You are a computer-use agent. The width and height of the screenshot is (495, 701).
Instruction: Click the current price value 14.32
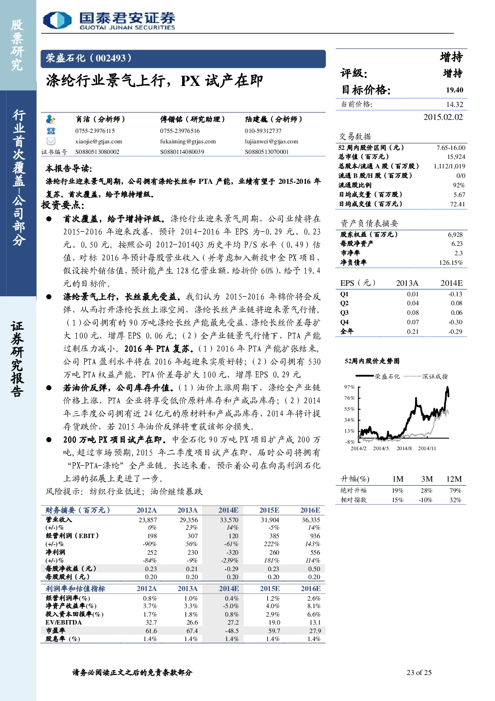pyautogui.click(x=455, y=104)
